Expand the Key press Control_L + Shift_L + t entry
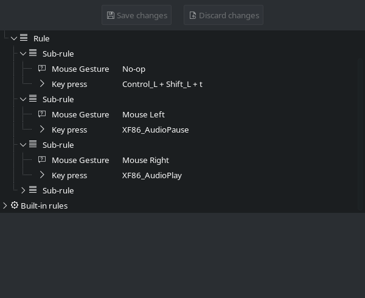The width and height of the screenshot is (365, 298). [41, 83]
